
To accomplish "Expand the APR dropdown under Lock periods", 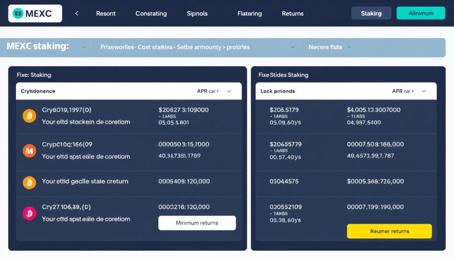I will [x=424, y=91].
